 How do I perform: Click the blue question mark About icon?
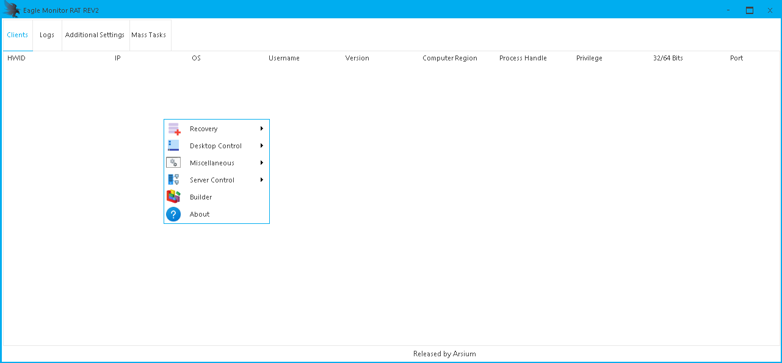pyautogui.click(x=173, y=214)
